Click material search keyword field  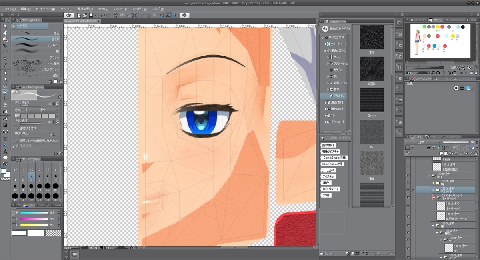(x=335, y=138)
